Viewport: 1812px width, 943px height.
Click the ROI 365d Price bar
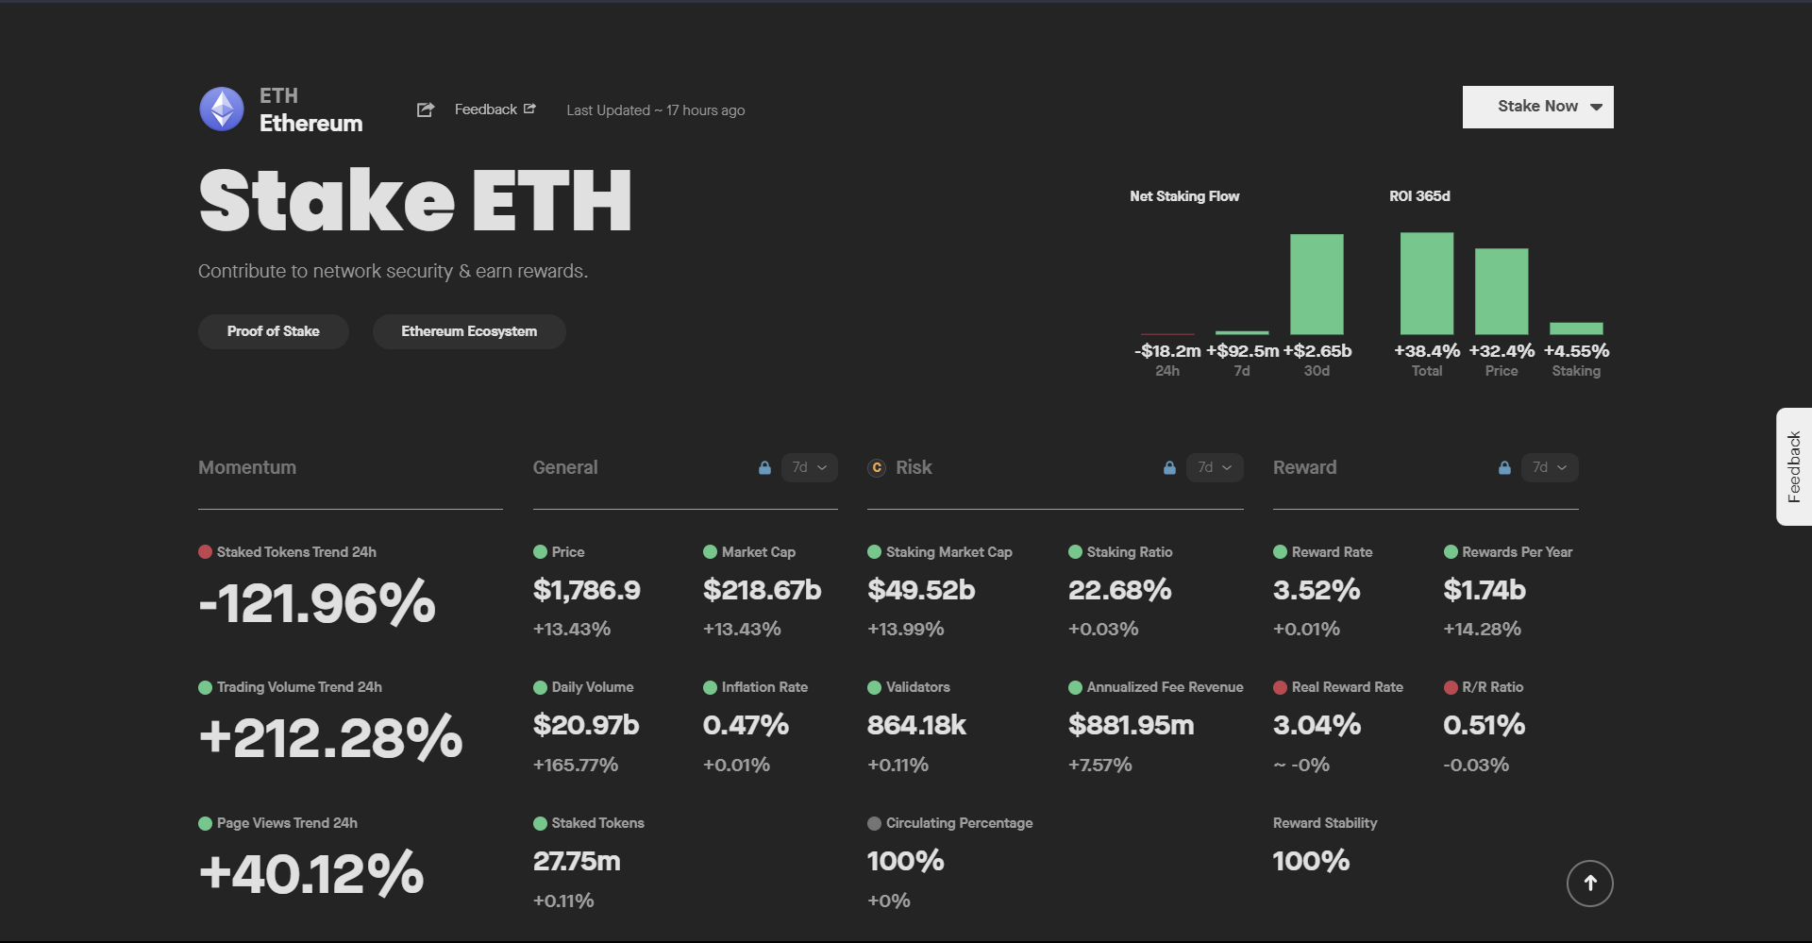coord(1502,292)
